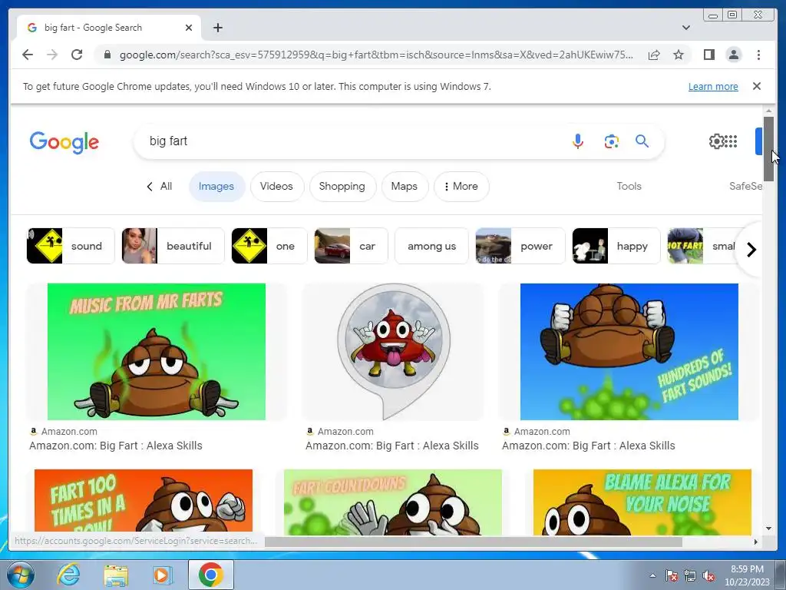The image size is (786, 590).
Task: Go to the Google logo homepage
Action: coord(64,142)
